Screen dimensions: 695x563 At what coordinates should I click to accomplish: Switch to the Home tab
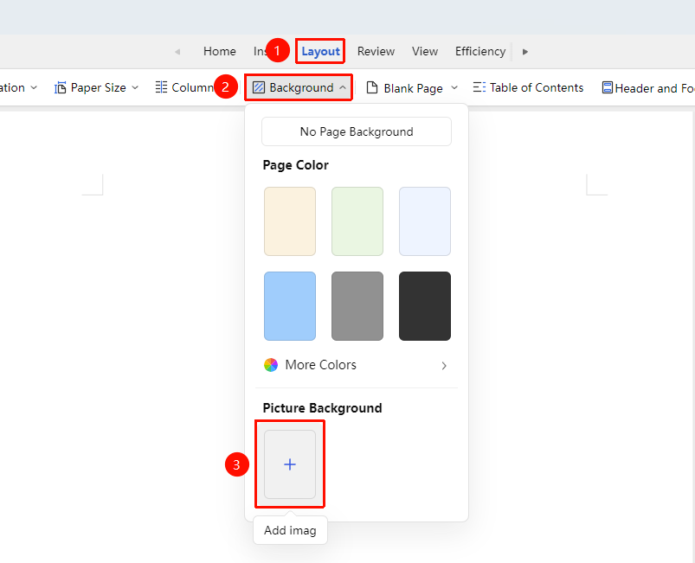(x=219, y=51)
